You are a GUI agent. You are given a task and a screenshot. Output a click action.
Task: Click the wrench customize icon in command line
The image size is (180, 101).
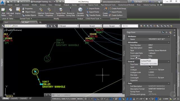[x=50, y=95]
